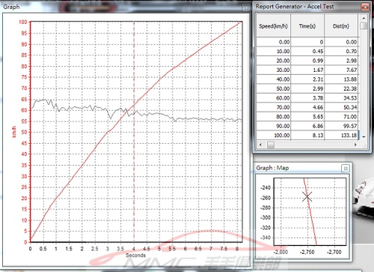Select the Time(s) column header

tap(307, 26)
